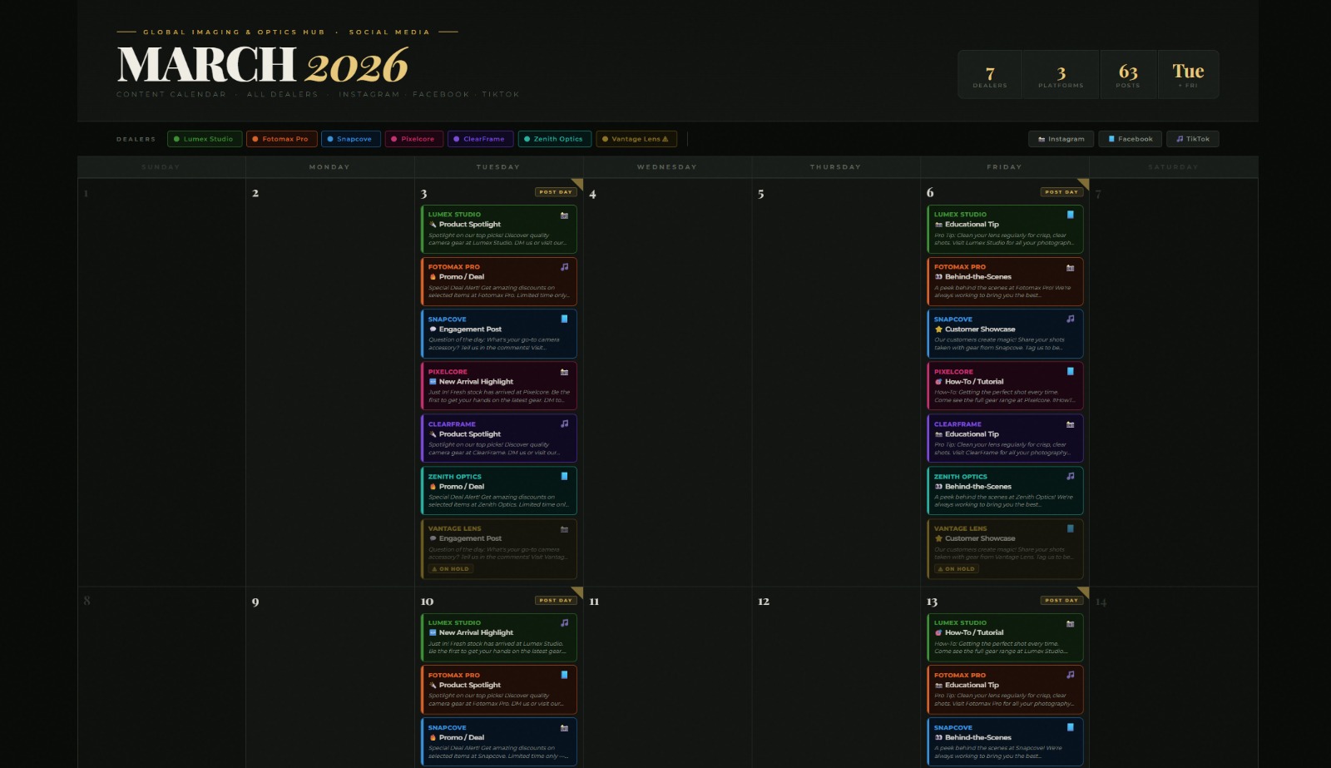This screenshot has width=1331, height=768.
Task: Click March 13 Fotomax Pro 'Educational Tip' title
Action: (x=972, y=686)
